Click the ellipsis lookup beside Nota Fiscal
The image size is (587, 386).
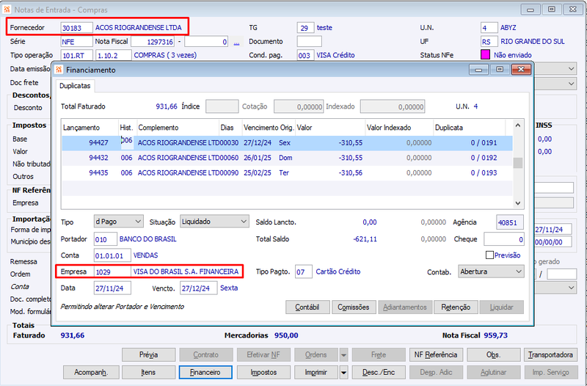point(236,42)
